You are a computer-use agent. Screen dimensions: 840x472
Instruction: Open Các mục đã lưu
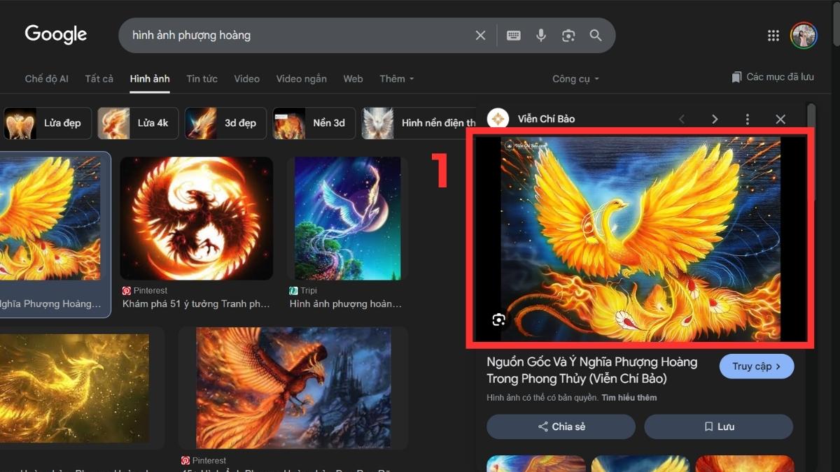772,77
